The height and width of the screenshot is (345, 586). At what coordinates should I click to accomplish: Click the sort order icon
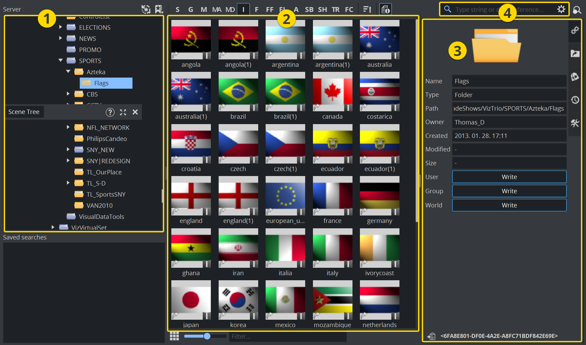coord(367,9)
